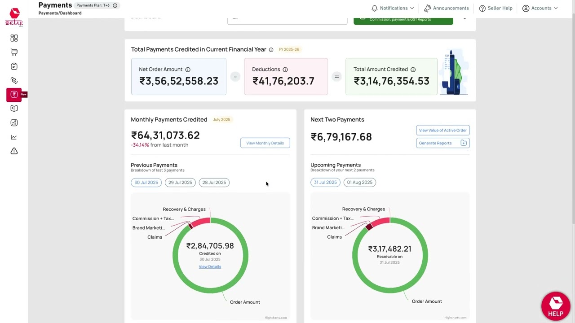Select the 30 Jul 2025 previous payment tab
The image size is (575, 323).
pyautogui.click(x=146, y=183)
